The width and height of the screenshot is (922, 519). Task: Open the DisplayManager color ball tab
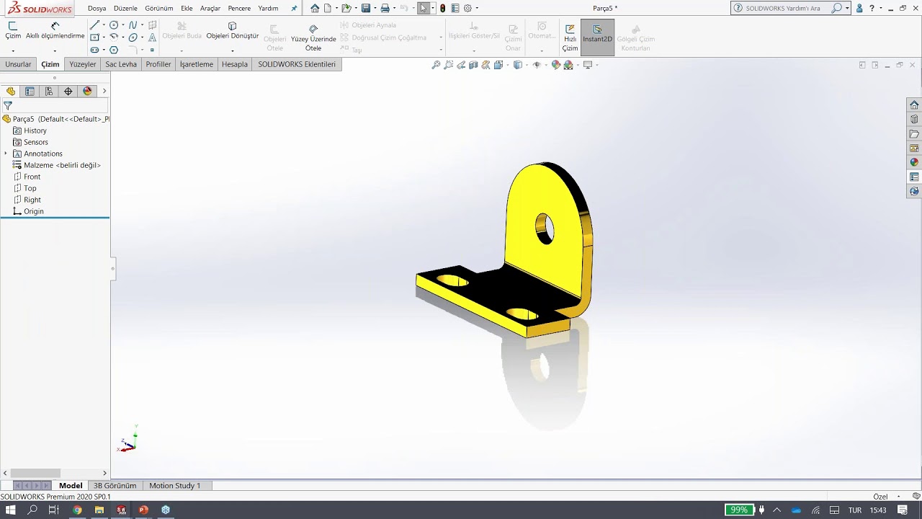[x=88, y=91]
